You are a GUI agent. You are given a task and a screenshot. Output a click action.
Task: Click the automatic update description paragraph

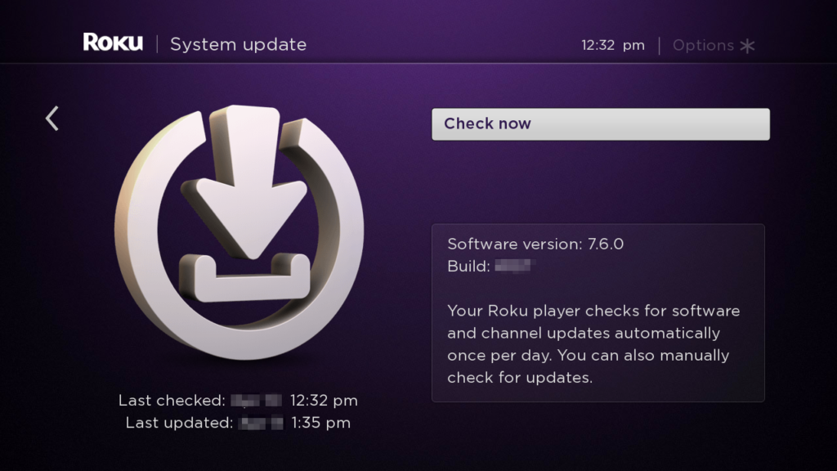[x=593, y=344]
